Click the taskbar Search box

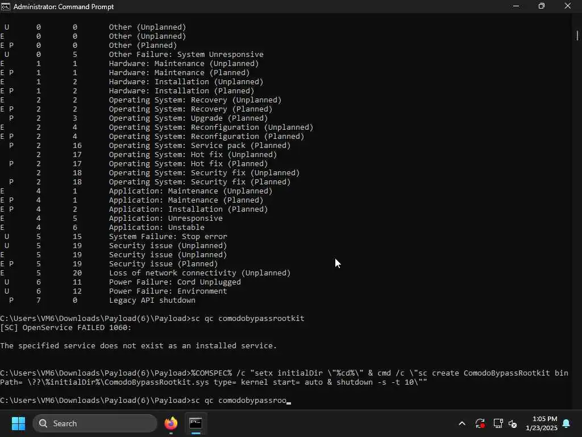click(x=95, y=423)
